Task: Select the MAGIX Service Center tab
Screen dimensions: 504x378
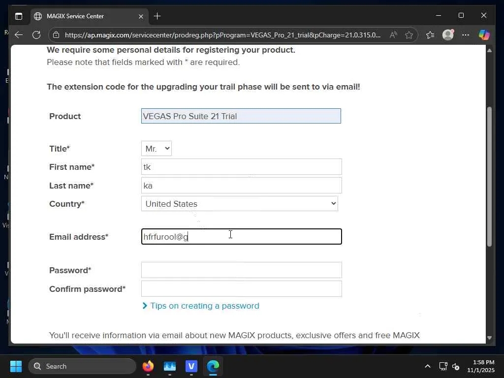Action: pyautogui.click(x=90, y=16)
